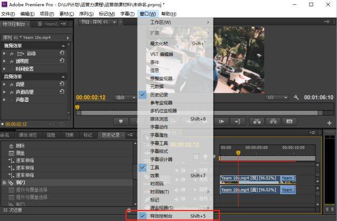
Task: Expand the 透明度 effect properties
Action: (x=4, y=61)
